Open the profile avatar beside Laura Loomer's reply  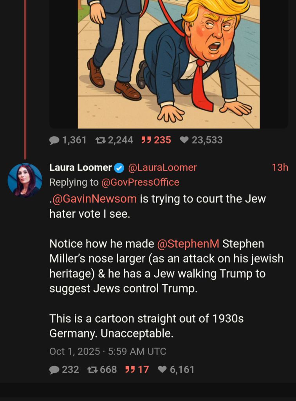tap(25, 181)
